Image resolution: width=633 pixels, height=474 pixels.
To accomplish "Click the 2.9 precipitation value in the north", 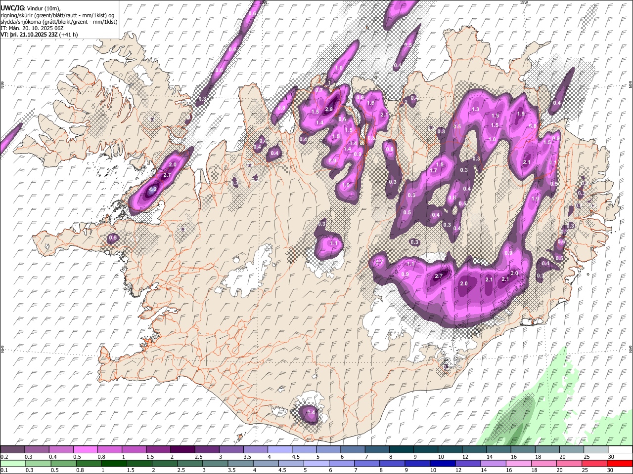I will (x=329, y=109).
